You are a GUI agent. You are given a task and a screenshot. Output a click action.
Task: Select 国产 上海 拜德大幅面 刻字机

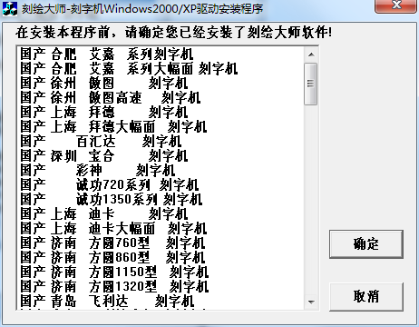pyautogui.click(x=161, y=127)
